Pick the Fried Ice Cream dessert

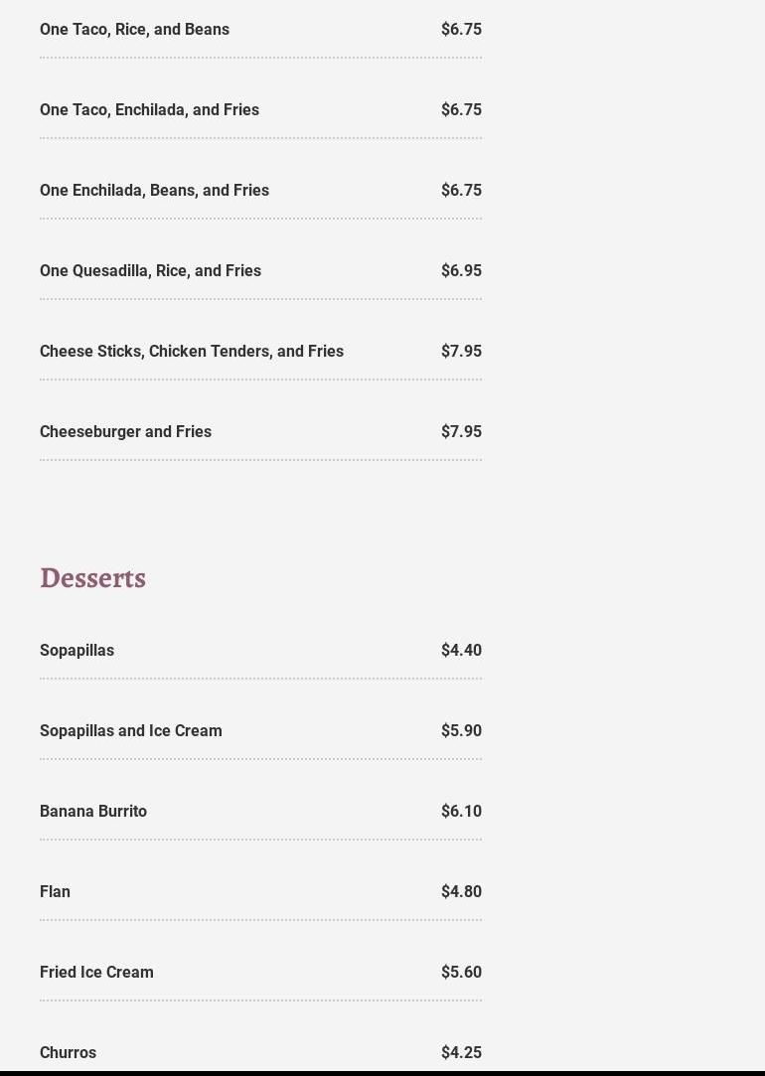(x=96, y=973)
